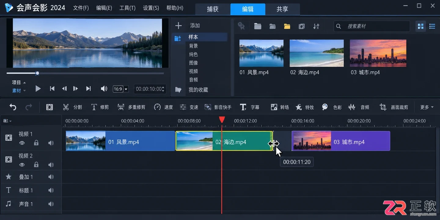Image resolution: width=440 pixels, height=220 pixels.
Task: Select the 分割 scissors tool
Action: coord(72,107)
